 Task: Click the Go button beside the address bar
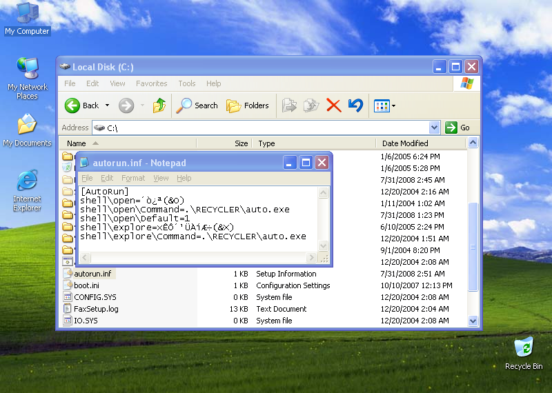pos(457,128)
